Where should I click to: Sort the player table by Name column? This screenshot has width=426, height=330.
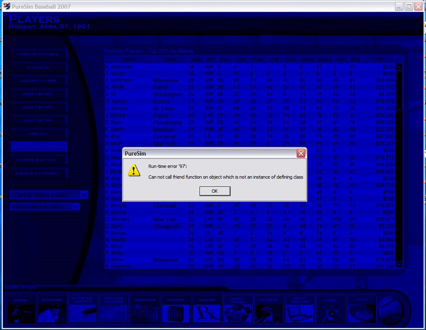129,60
